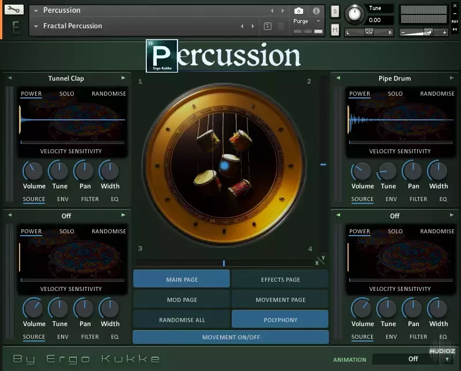
Task: Open the ANIMATION Off dropdown
Action: click(413, 359)
